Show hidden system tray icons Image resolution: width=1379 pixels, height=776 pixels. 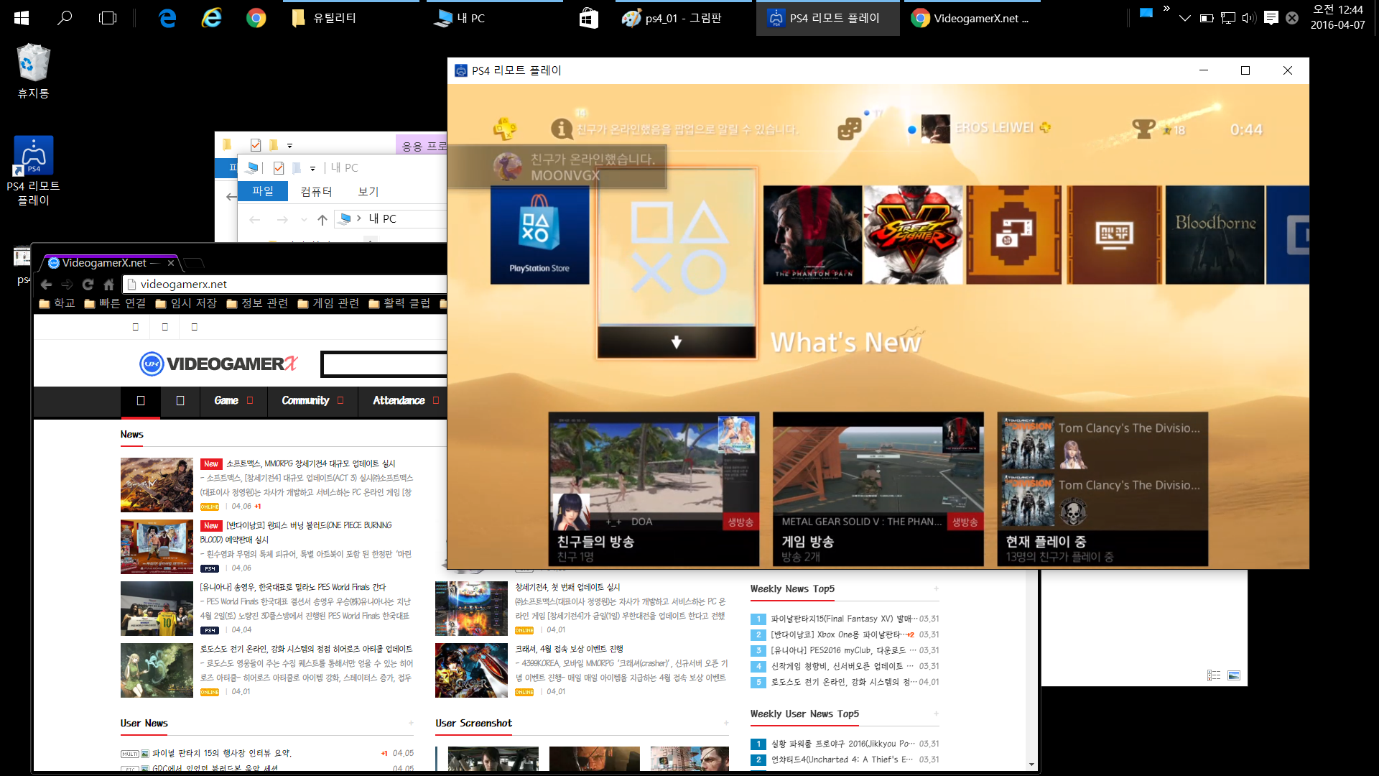[1184, 18]
